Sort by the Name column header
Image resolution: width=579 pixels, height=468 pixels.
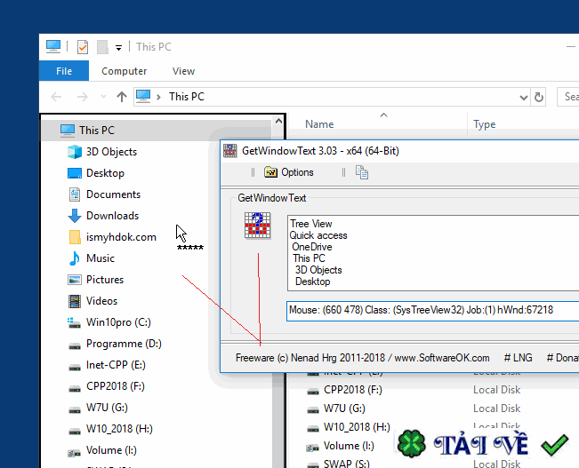click(319, 124)
